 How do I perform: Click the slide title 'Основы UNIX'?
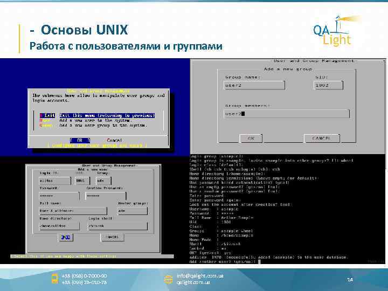85,30
